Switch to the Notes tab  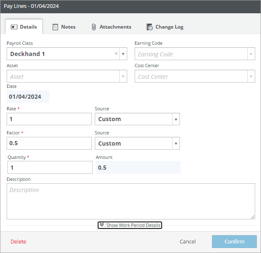pyautogui.click(x=64, y=27)
